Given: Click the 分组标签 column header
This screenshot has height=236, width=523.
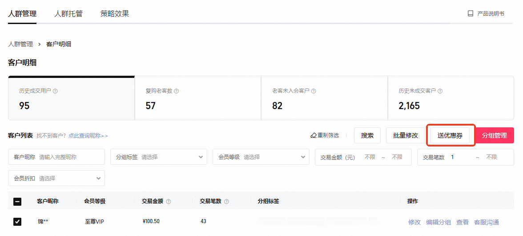Looking at the screenshot, I should [269, 201].
